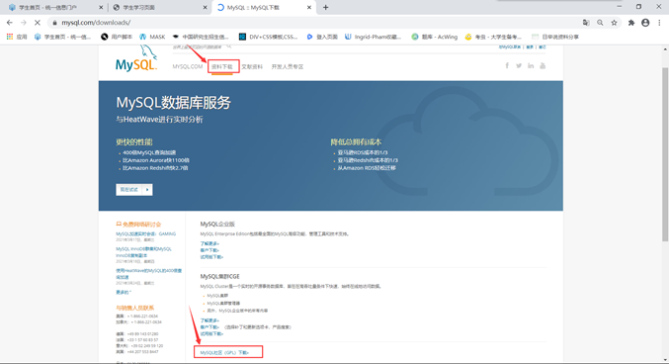Viewport: 669px width, 364px height.
Task: Open the 文献资料 nav tab
Action: tap(252, 66)
